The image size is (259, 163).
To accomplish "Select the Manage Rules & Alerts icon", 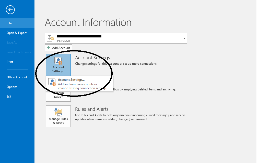I will click(x=58, y=112).
